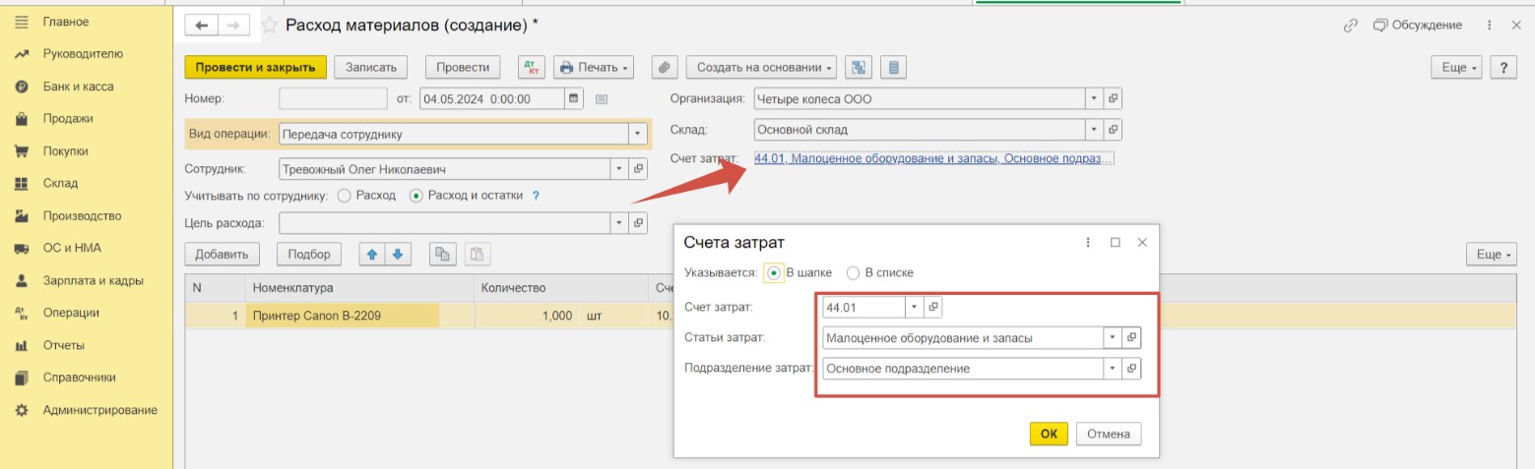This screenshot has height=469, width=1535.
Task: Click OK in Счета затрат dialog
Action: click(x=1049, y=434)
